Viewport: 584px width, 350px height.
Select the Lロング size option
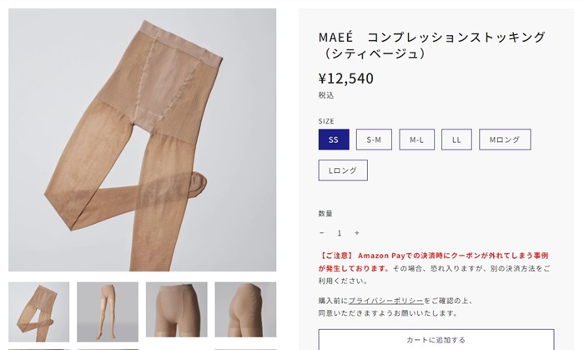343,170
